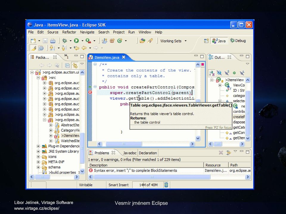
Task: Close the ItemsView.java editor tab
Action: (x=124, y=57)
